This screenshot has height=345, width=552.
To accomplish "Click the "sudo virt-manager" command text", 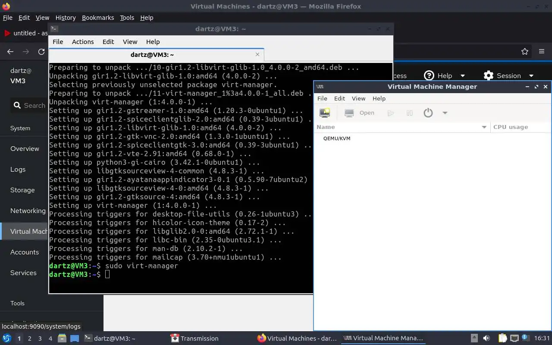I will [x=141, y=266].
